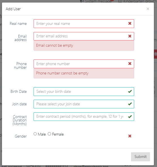157x167 pixels.
Task: Select the Male radio button
Action: 35,134
